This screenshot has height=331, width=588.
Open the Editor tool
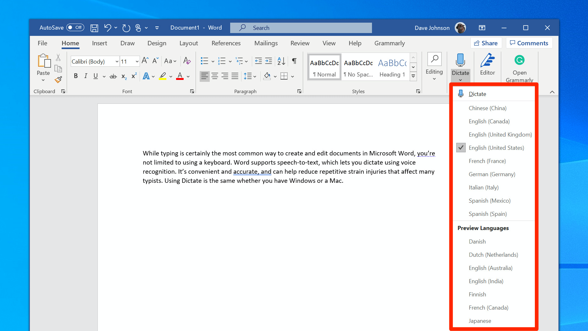pyautogui.click(x=487, y=65)
